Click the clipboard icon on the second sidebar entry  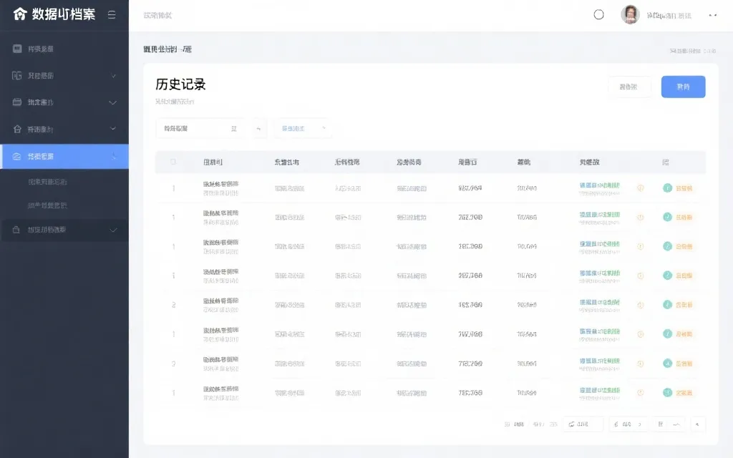point(18,75)
